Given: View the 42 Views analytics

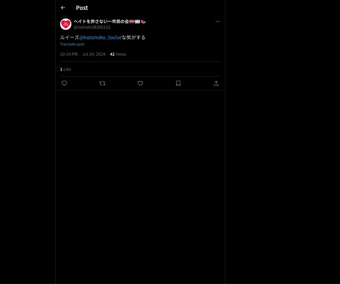Looking at the screenshot, I should tap(118, 54).
